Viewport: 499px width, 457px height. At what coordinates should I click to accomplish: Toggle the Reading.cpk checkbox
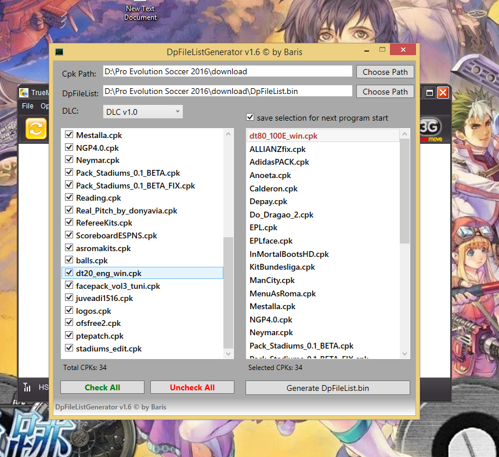point(68,197)
